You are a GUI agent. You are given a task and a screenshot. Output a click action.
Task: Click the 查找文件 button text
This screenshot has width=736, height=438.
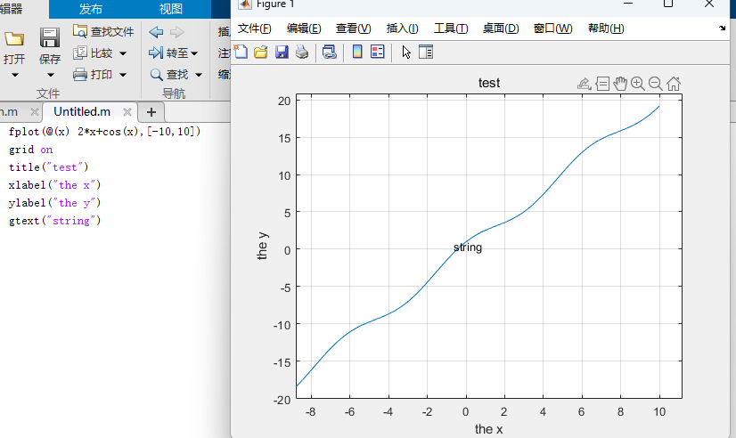(112, 31)
